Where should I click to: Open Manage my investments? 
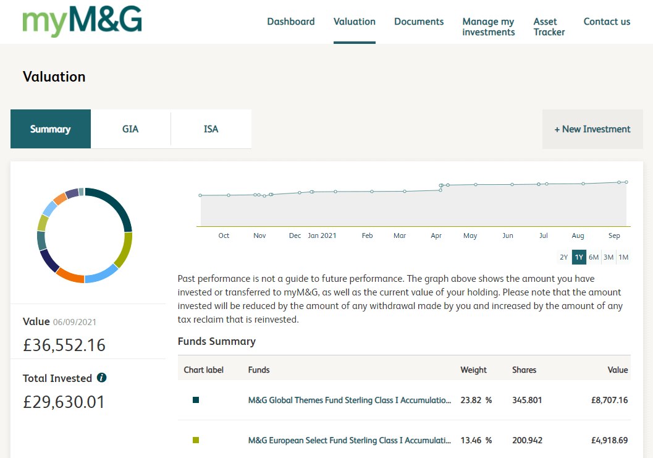(x=489, y=27)
